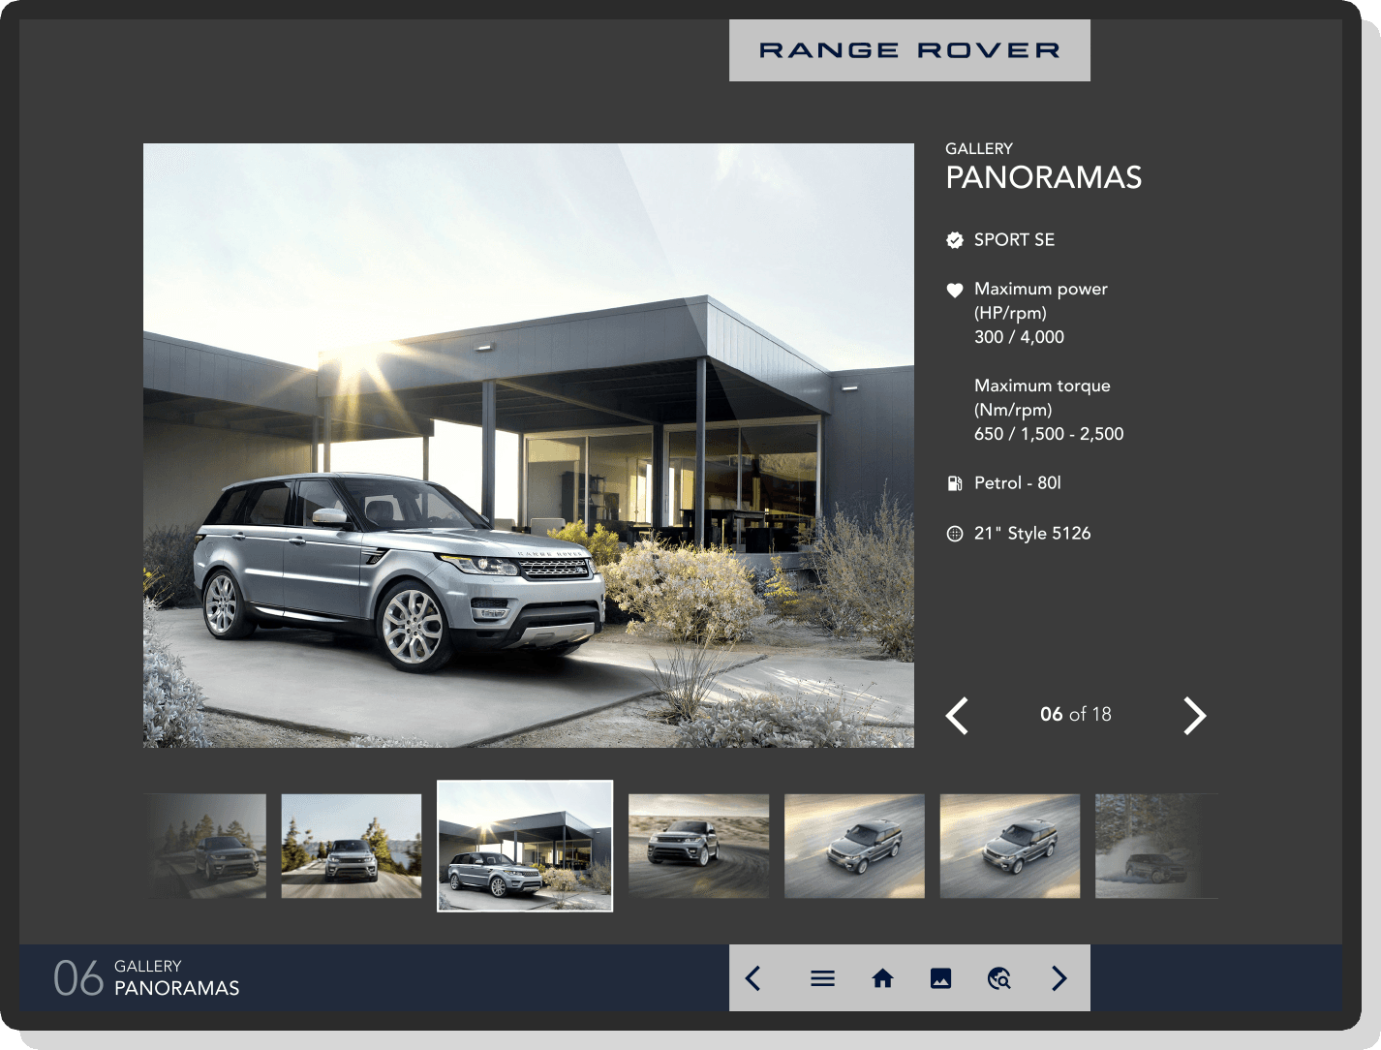
Task: Click the main panorama image of Range Rover
Action: [x=529, y=446]
